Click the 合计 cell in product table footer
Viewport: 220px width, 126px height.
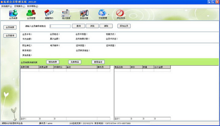(x=122, y=119)
